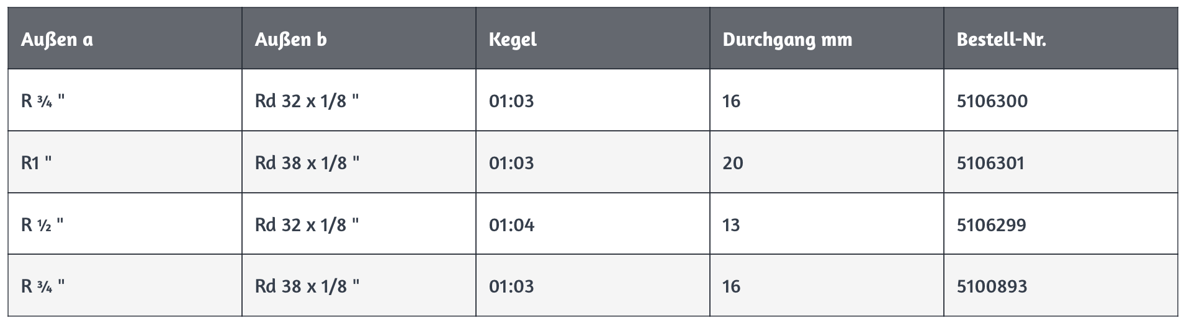Select Rd 38 x 1/8 in 5106301 row
This screenshot has height=331, width=1189.
tap(307, 163)
